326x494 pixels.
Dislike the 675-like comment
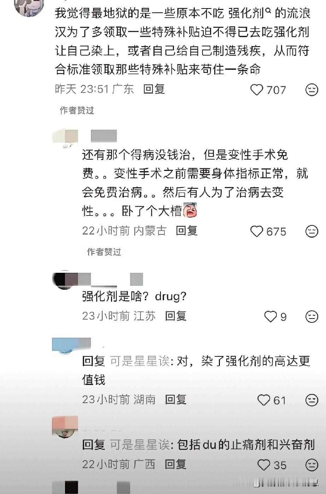coord(312,231)
